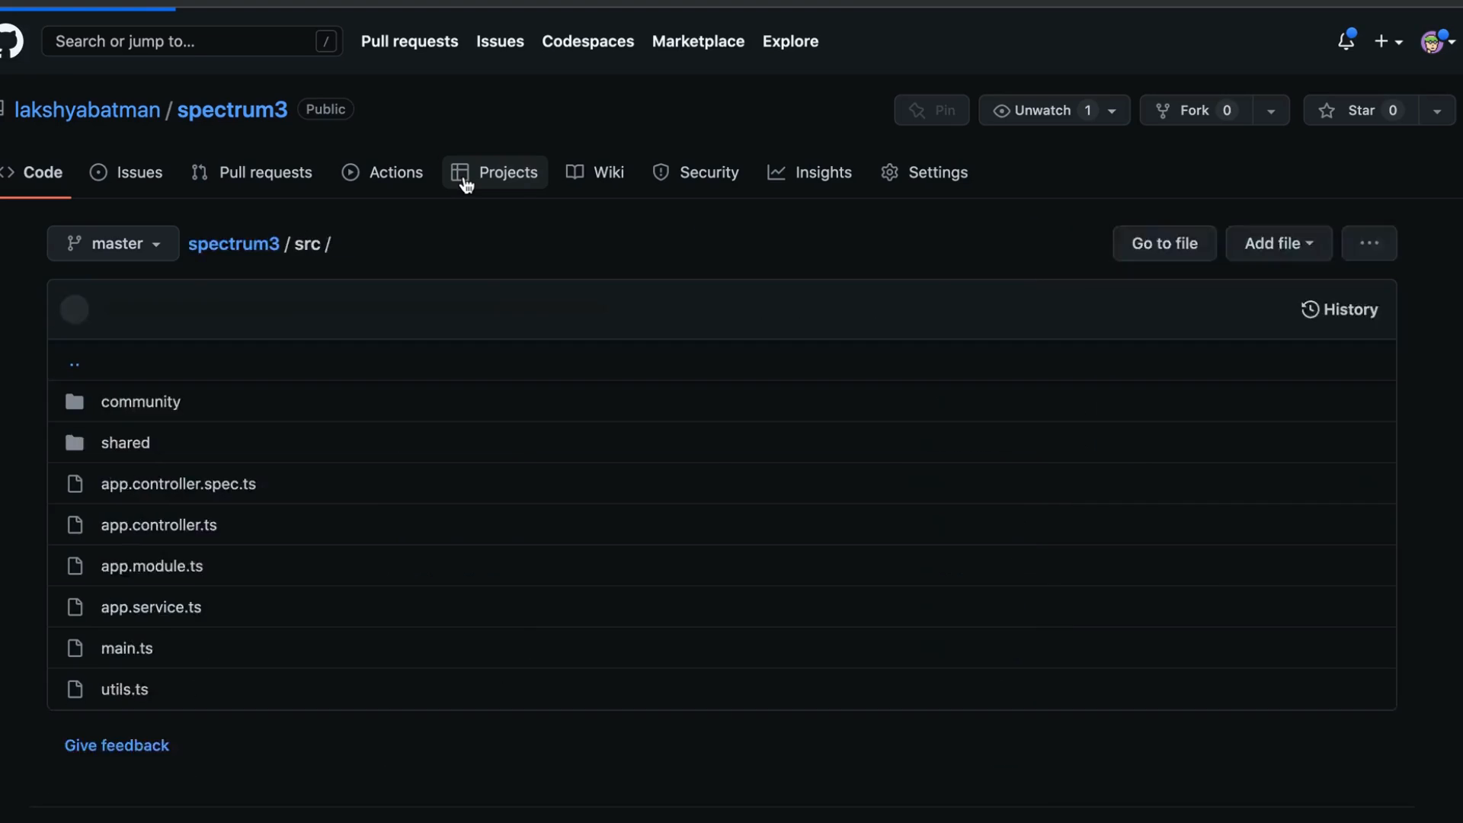Viewport: 1463px width, 823px height.
Task: Click the History clock icon
Action: (x=1310, y=309)
